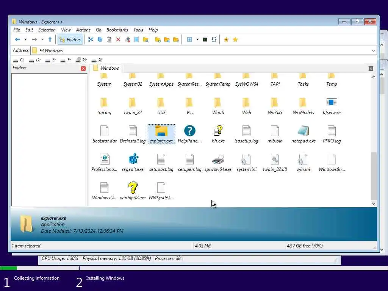This screenshot has width=388, height=291.
Task: Switch to drive C:
Action: (x=19, y=59)
